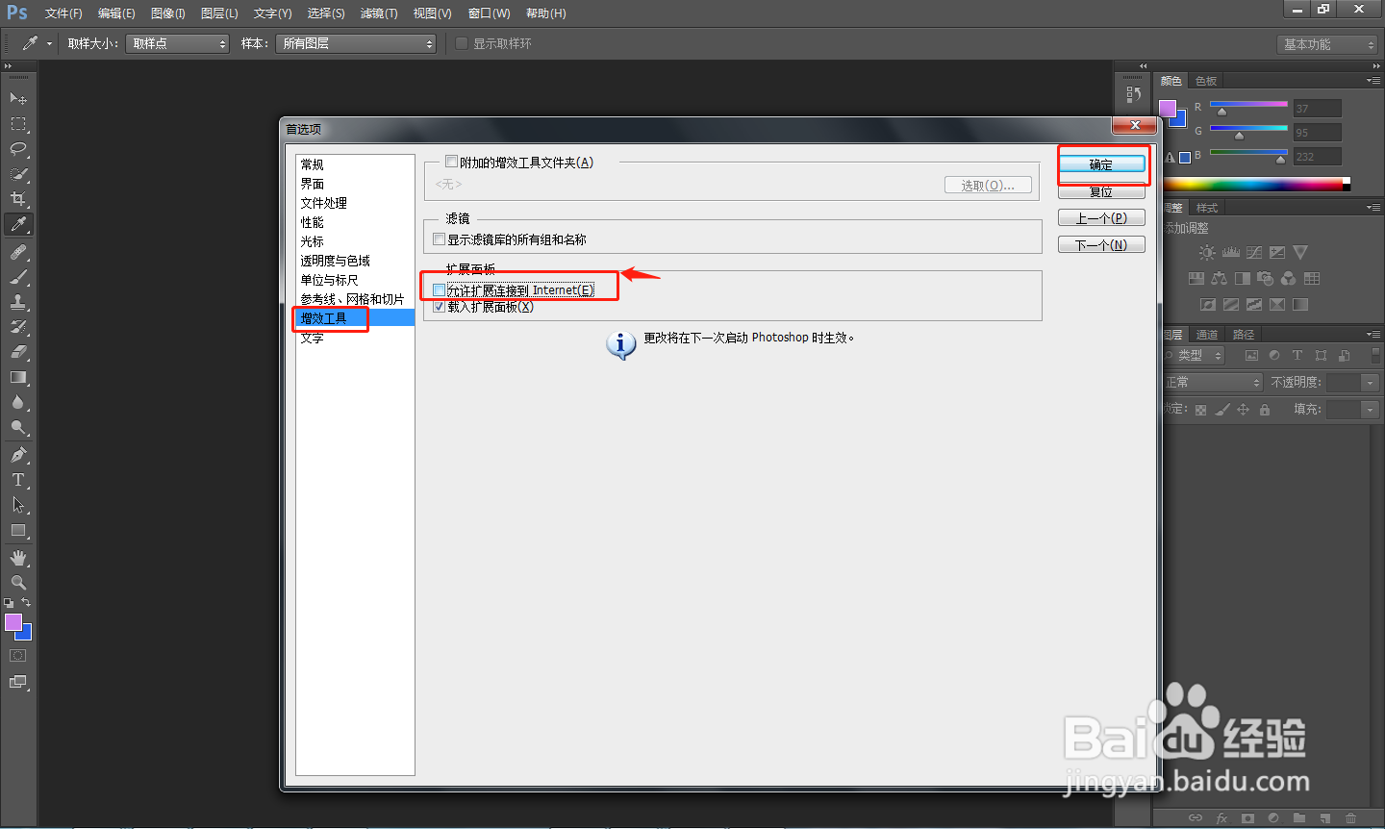Select the Crop tool
1385x829 pixels.
pos(18,199)
